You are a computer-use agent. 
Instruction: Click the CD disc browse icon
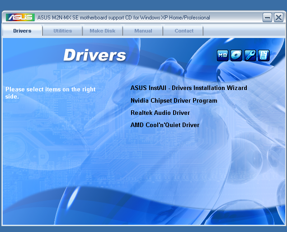236,55
